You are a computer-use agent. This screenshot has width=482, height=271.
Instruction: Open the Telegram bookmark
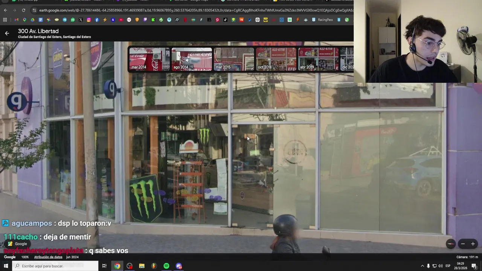(64, 20)
